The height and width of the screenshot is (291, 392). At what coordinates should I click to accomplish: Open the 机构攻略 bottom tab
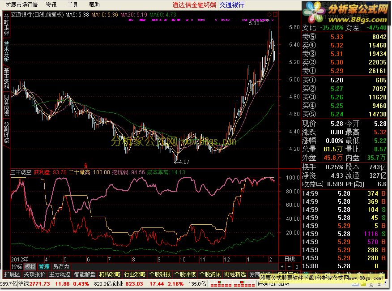coord(110,274)
